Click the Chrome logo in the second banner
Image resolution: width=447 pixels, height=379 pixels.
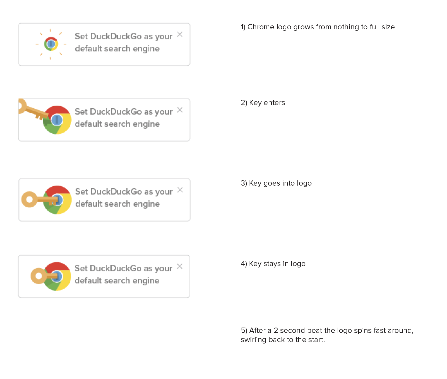pos(57,120)
